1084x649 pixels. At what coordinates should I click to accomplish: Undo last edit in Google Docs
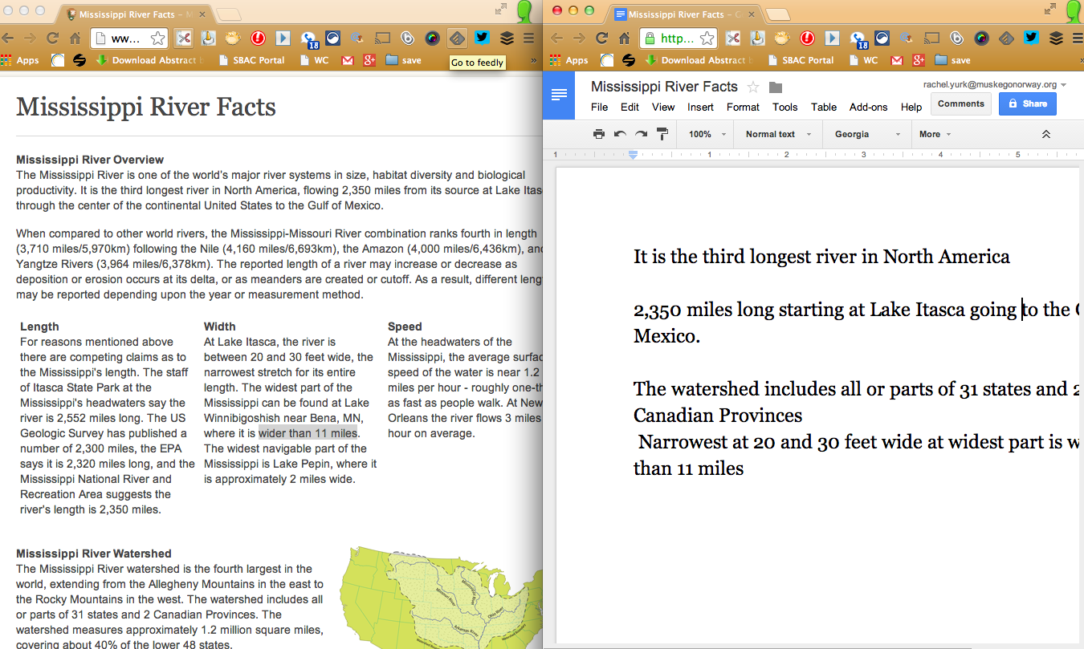pyautogui.click(x=620, y=134)
